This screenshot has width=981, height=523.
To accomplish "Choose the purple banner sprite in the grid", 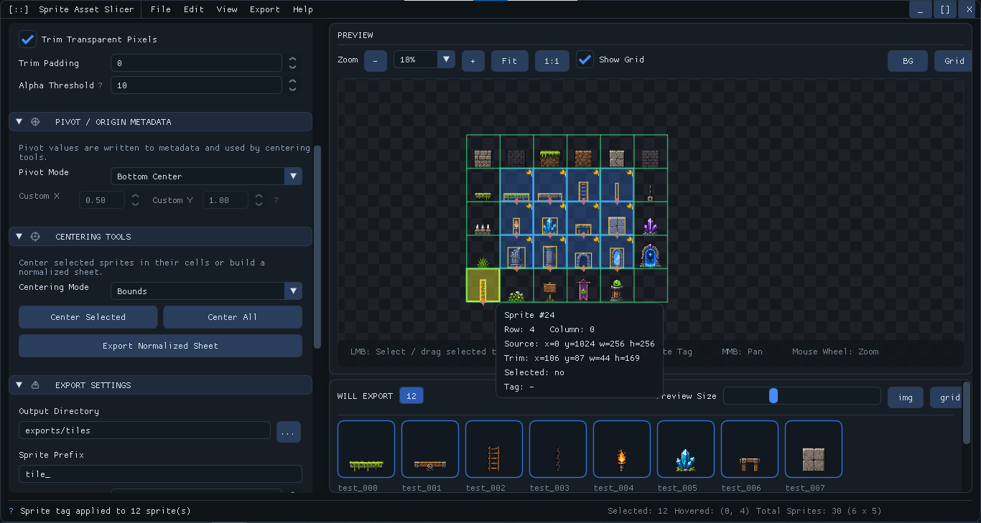I will pyautogui.click(x=584, y=286).
